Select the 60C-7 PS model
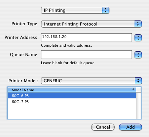 point(72,102)
